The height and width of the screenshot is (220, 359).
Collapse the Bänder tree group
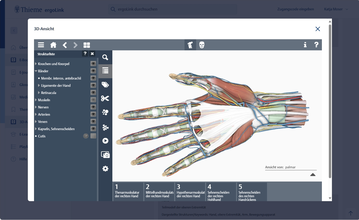point(36,71)
